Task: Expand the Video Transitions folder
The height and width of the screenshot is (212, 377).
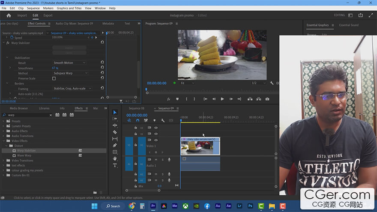Action: coord(3,160)
